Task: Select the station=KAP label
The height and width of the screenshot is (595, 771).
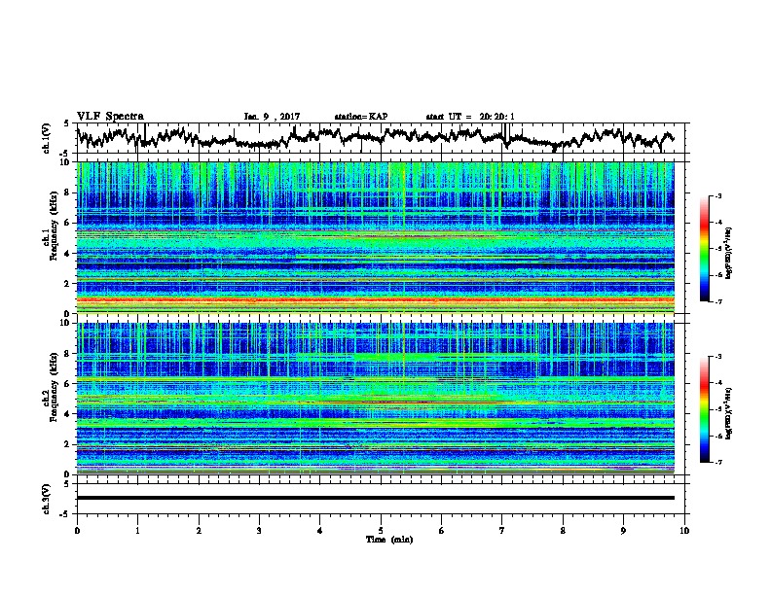Action: 361,117
